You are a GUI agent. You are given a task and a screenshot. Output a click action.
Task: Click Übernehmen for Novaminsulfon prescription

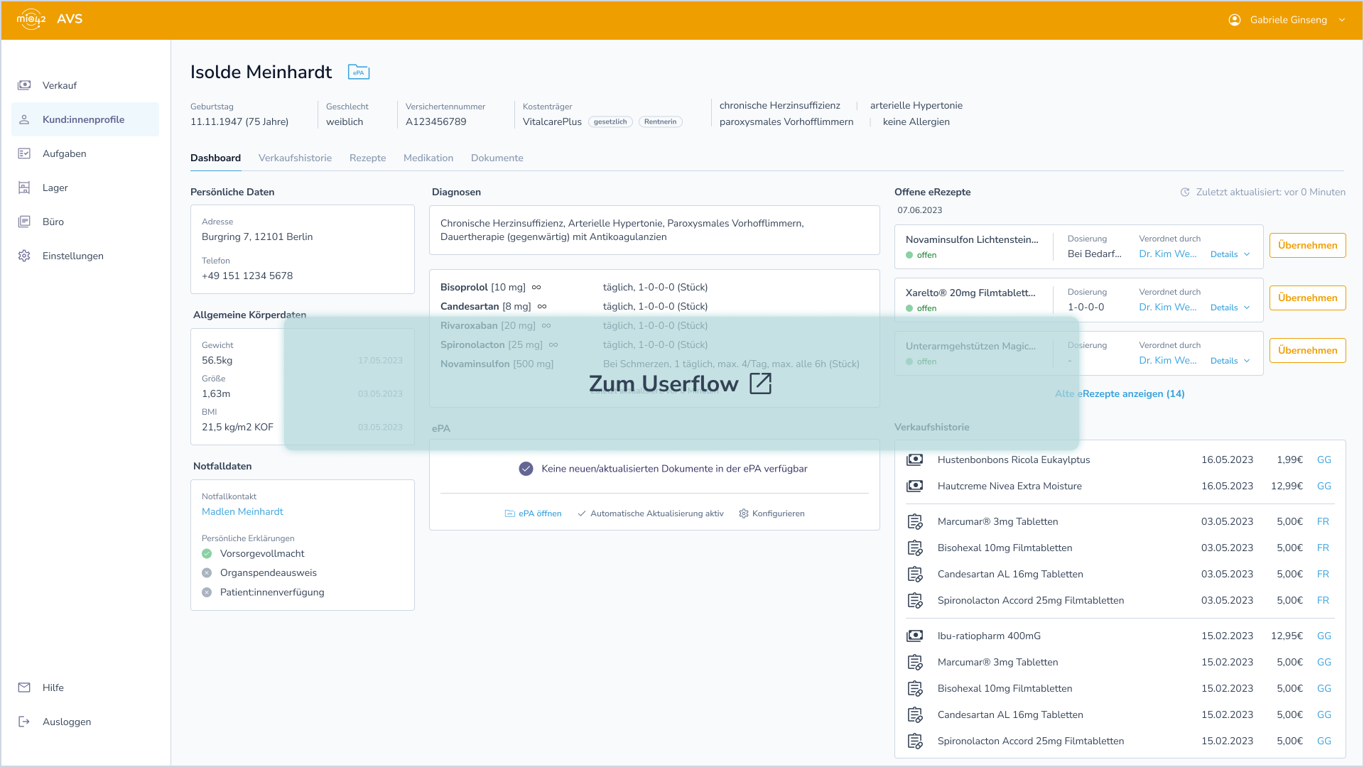click(x=1307, y=245)
